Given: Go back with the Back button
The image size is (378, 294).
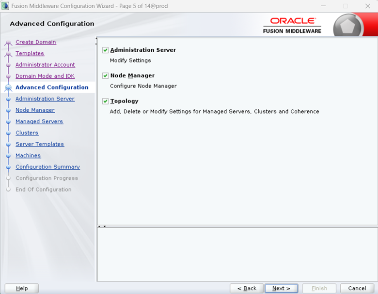Looking at the screenshot, I should click(247, 288).
